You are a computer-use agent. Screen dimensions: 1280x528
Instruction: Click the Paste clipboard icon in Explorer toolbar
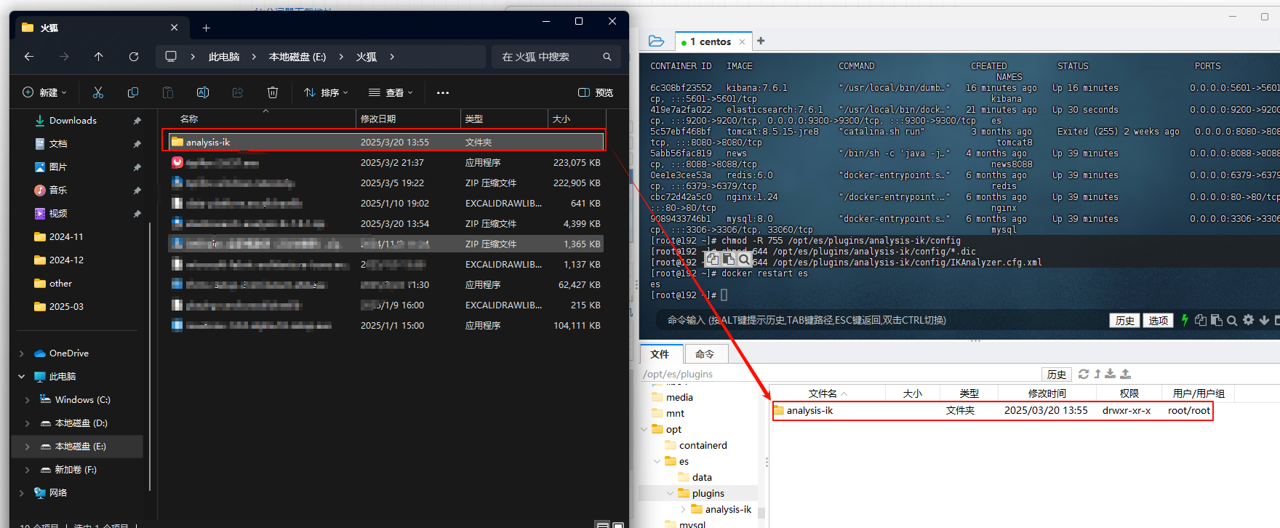(168, 92)
